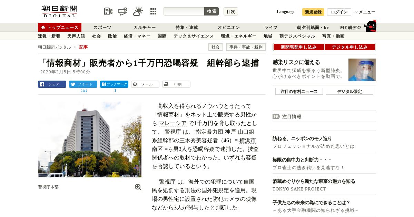Screen dimensions: 414x217
Task: Open the 目次 contents button
Action: [x=231, y=11]
